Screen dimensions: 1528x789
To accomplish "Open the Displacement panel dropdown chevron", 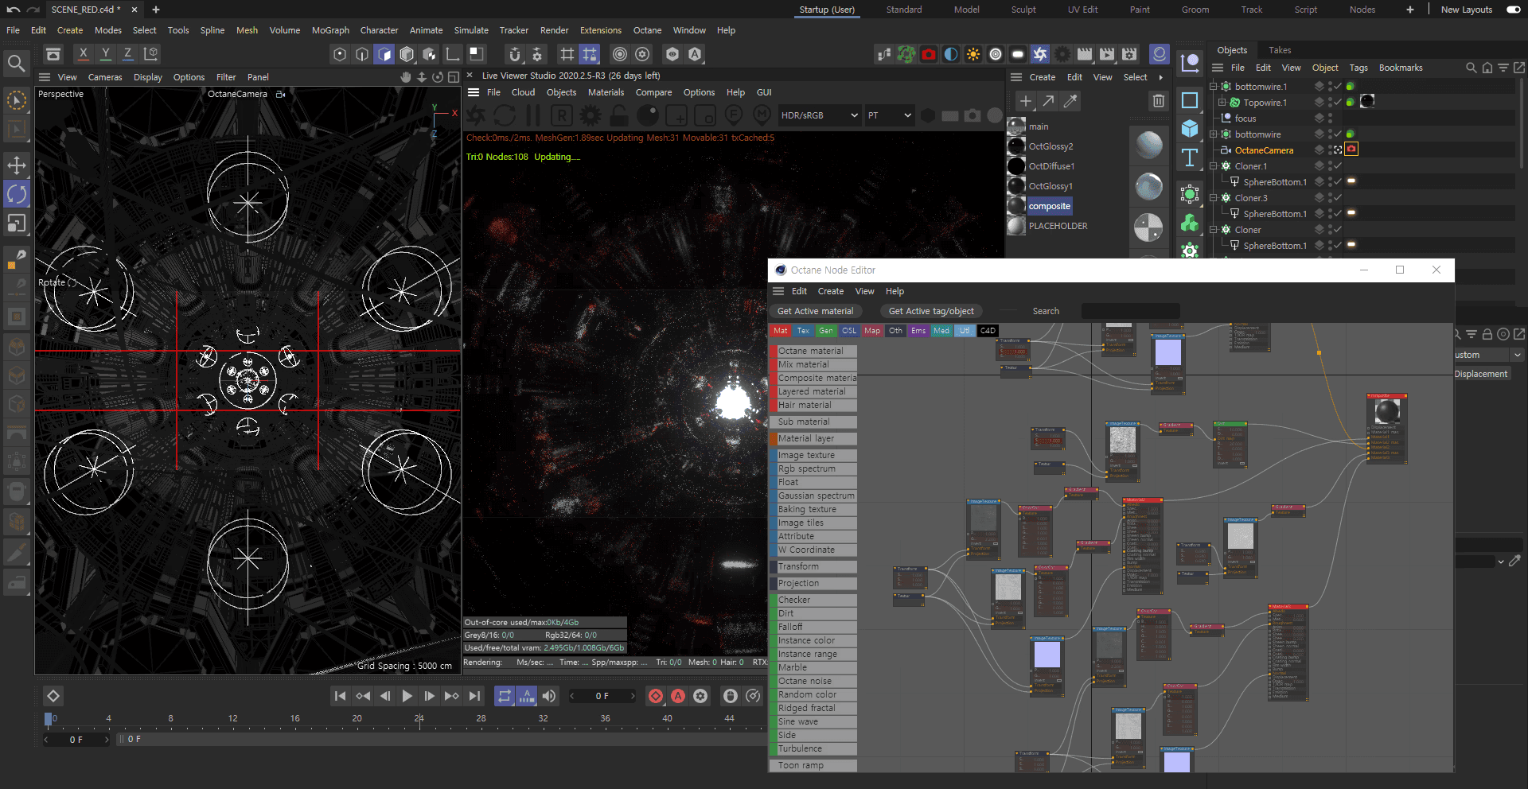I will pyautogui.click(x=1518, y=355).
